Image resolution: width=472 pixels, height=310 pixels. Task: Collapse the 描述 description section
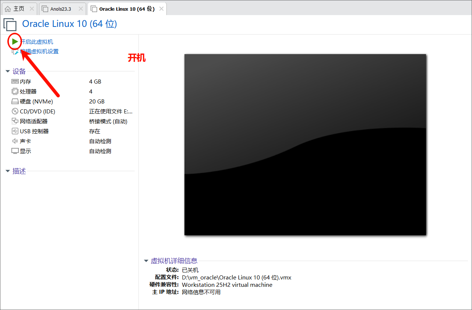(8, 171)
